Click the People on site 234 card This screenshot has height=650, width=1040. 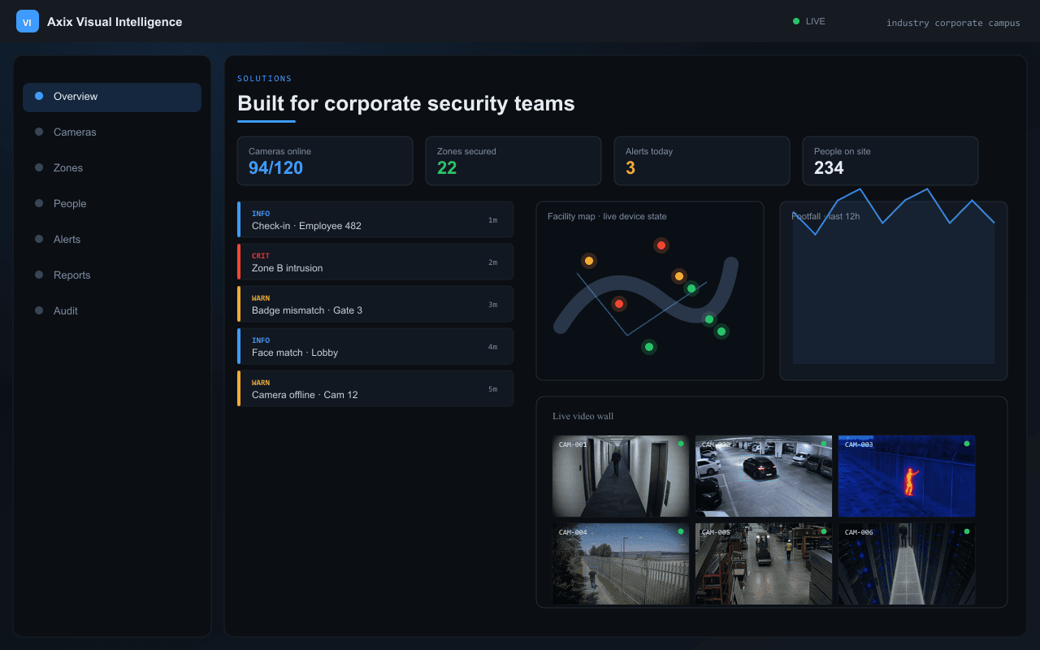click(x=890, y=161)
